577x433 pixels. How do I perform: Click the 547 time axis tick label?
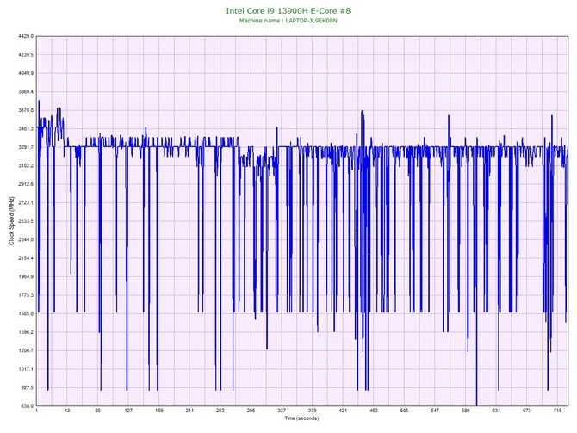[x=435, y=411]
